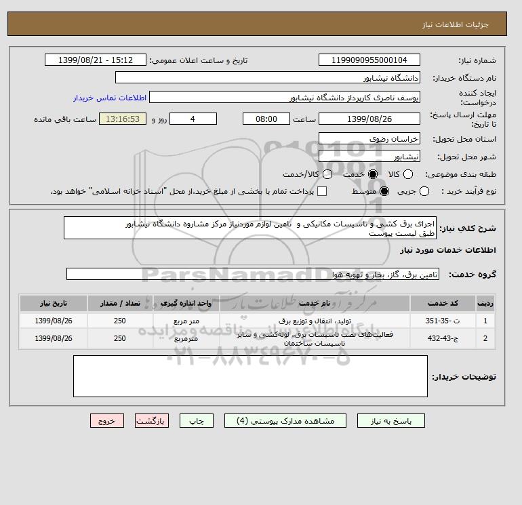Click the quantity 250 in row 1

[120, 321]
